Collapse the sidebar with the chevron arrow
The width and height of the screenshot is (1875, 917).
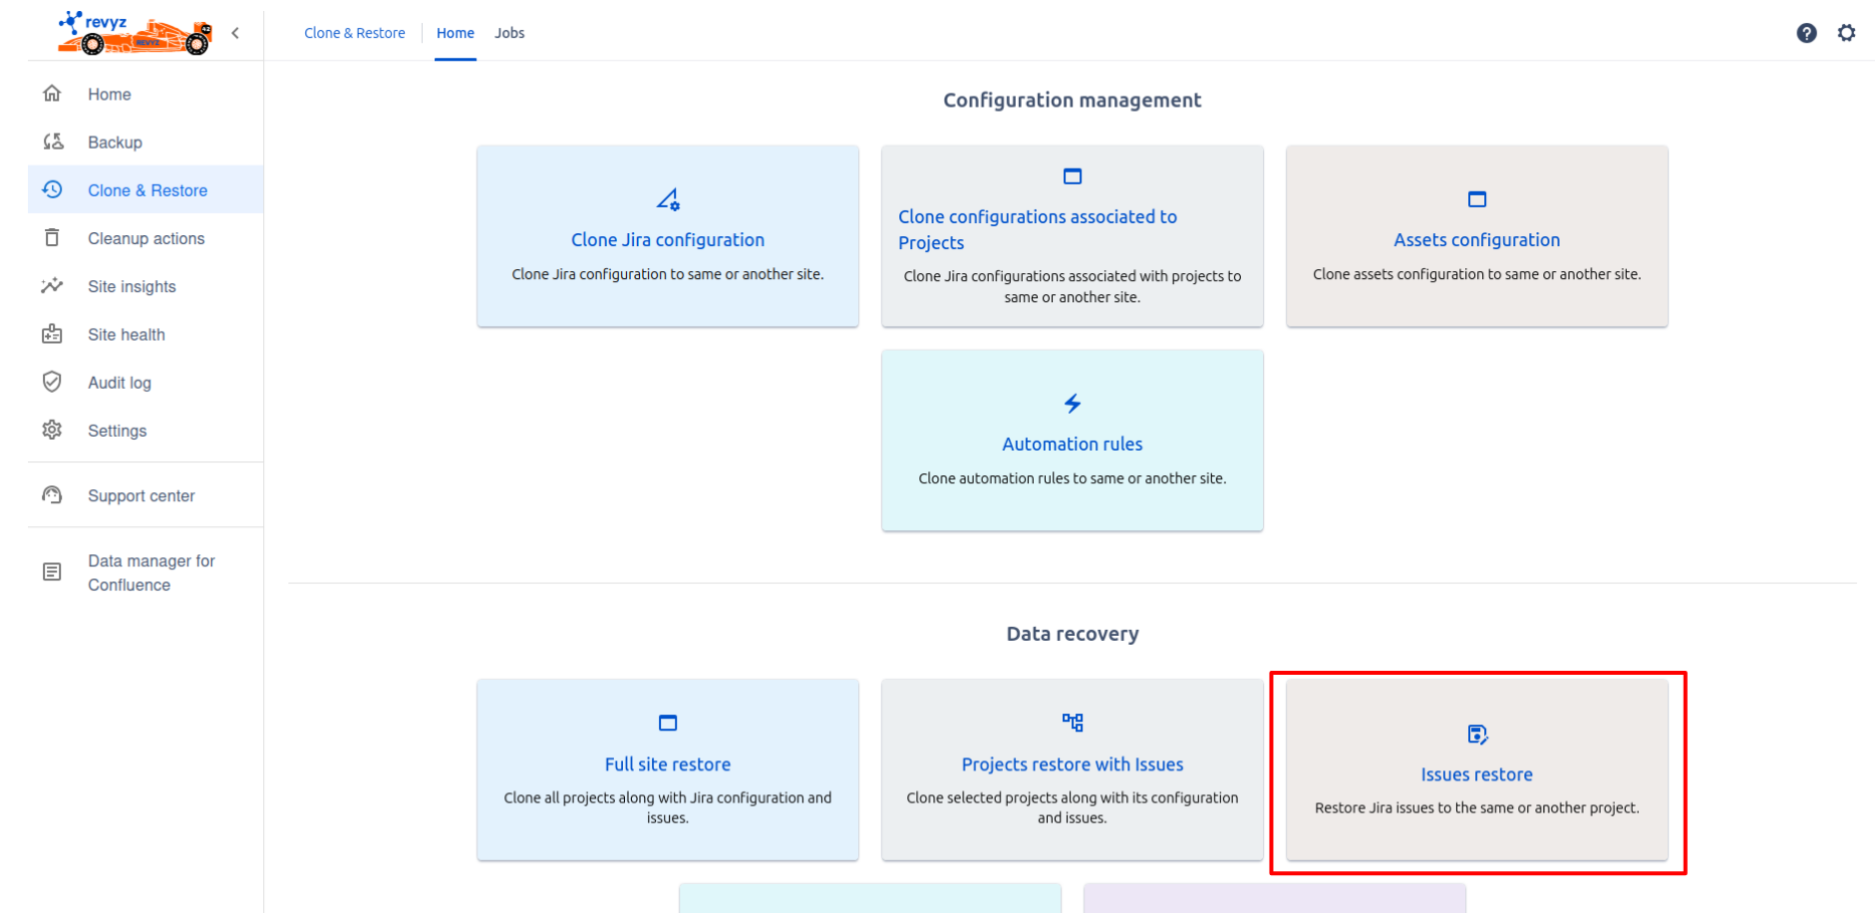click(x=235, y=33)
